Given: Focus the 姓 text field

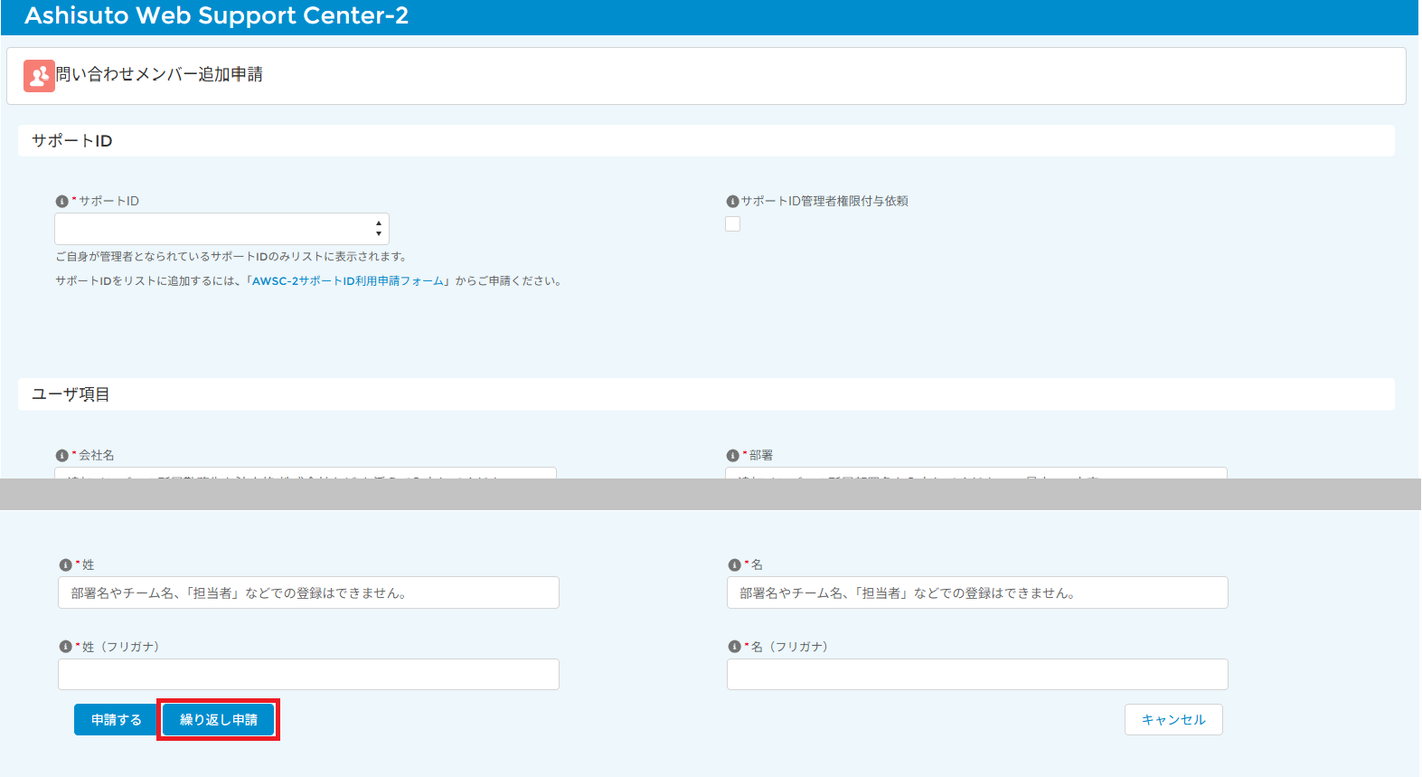Looking at the screenshot, I should (x=308, y=593).
